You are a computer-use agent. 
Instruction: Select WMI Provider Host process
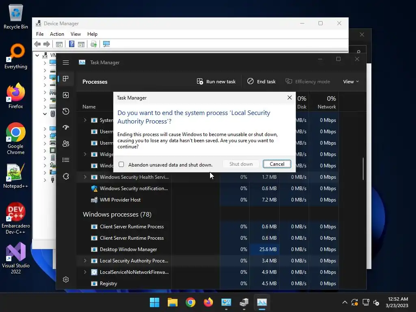click(x=208, y=200)
